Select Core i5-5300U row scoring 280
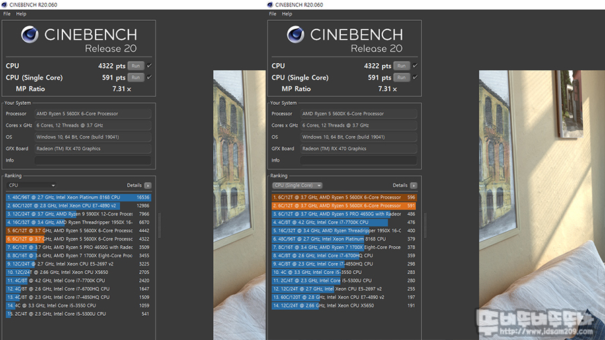The width and height of the screenshot is (605, 340). click(x=344, y=281)
